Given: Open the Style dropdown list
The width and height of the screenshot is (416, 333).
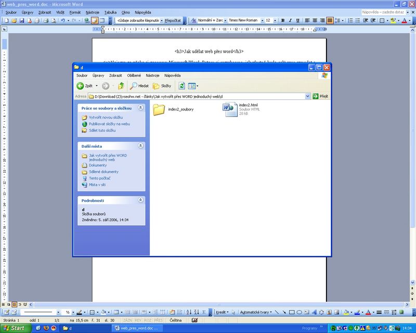Looking at the screenshot, I should click(x=225, y=20).
